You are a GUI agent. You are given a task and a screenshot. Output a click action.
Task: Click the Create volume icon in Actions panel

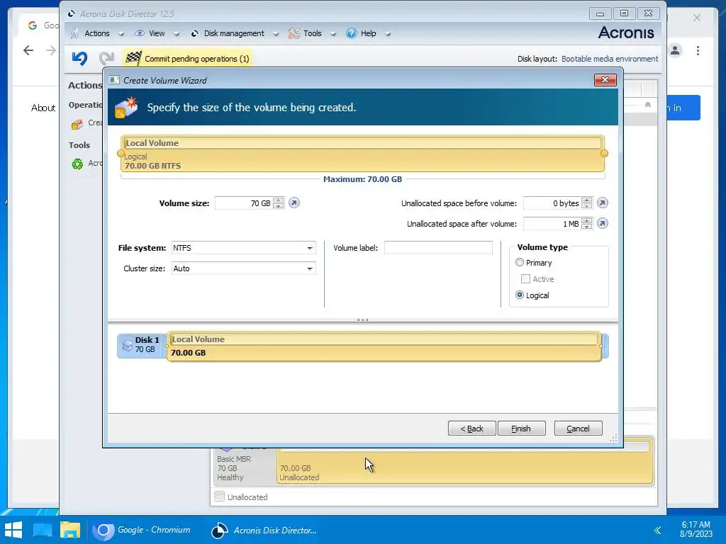[77, 123]
